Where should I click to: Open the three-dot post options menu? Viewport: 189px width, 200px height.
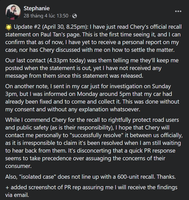(178, 11)
